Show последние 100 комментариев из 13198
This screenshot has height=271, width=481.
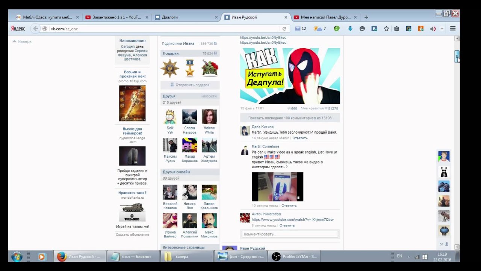click(x=290, y=118)
